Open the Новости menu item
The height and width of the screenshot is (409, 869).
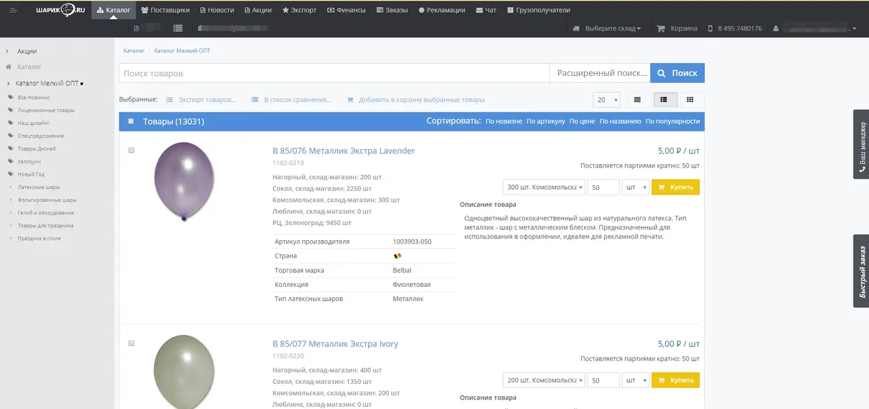217,10
